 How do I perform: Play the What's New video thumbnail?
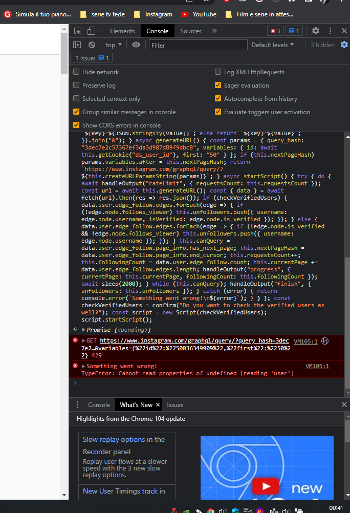[x=267, y=486]
